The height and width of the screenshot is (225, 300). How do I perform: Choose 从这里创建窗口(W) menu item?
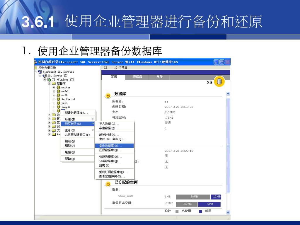(78, 135)
